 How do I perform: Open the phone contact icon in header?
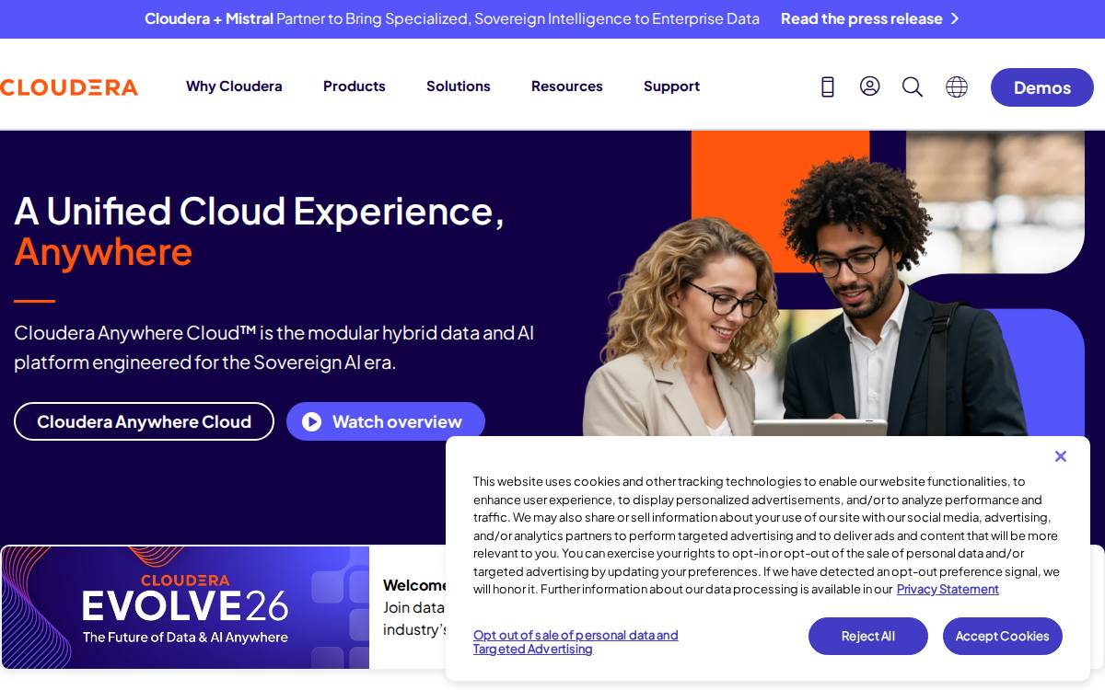point(828,86)
